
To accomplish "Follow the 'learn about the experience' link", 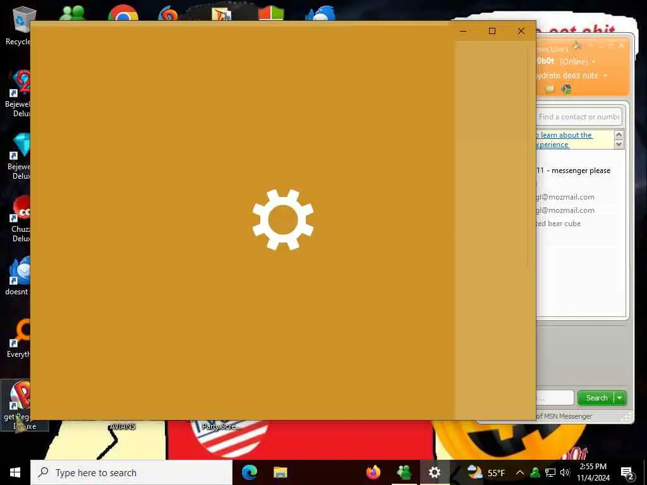I will click(564, 140).
